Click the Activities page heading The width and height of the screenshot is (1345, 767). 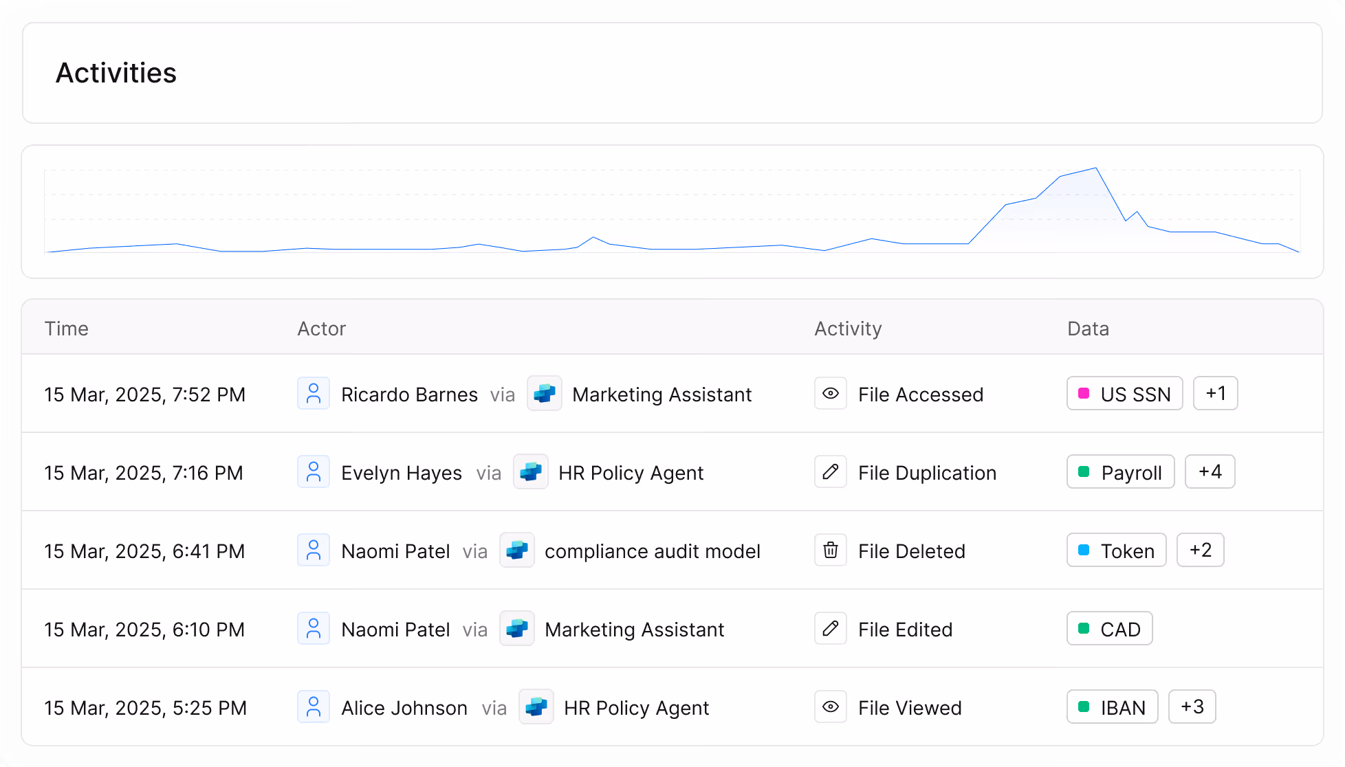pos(116,73)
